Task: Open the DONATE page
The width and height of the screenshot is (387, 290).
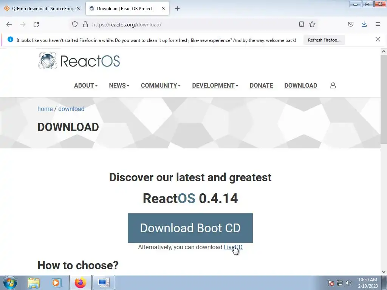Action: 262,85
